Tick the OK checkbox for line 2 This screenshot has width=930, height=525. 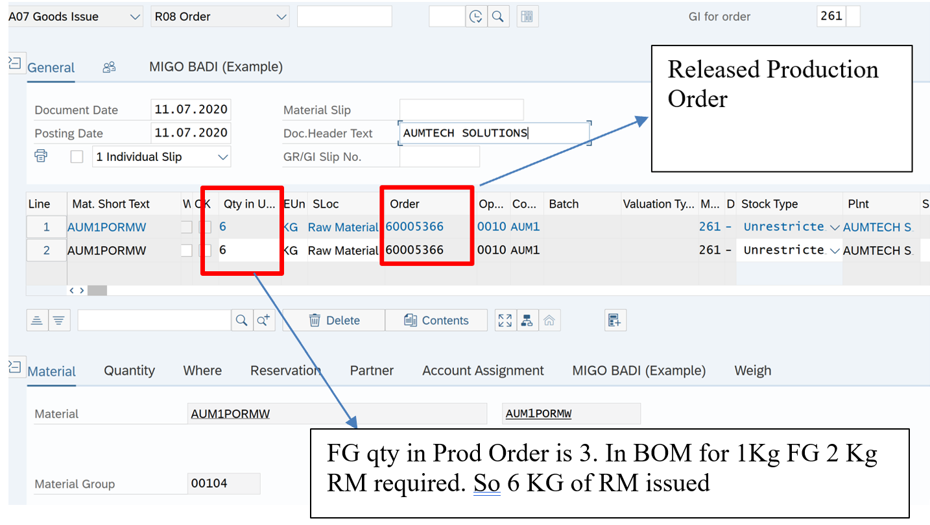click(206, 250)
